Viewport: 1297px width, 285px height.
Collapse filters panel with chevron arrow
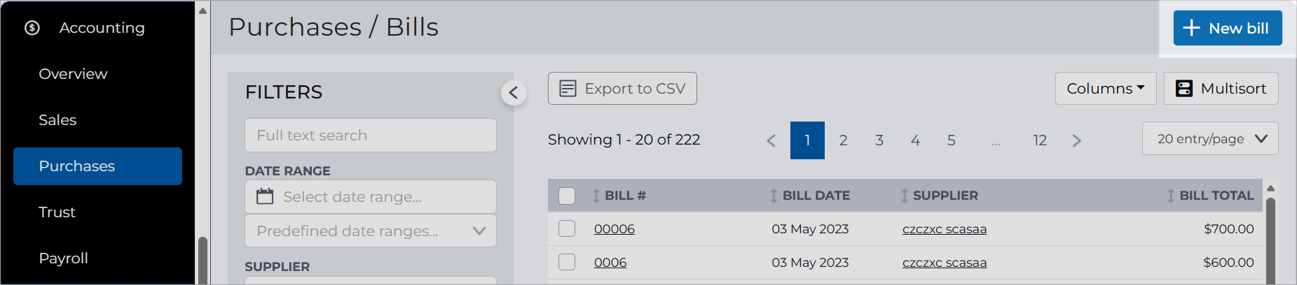coord(514,92)
